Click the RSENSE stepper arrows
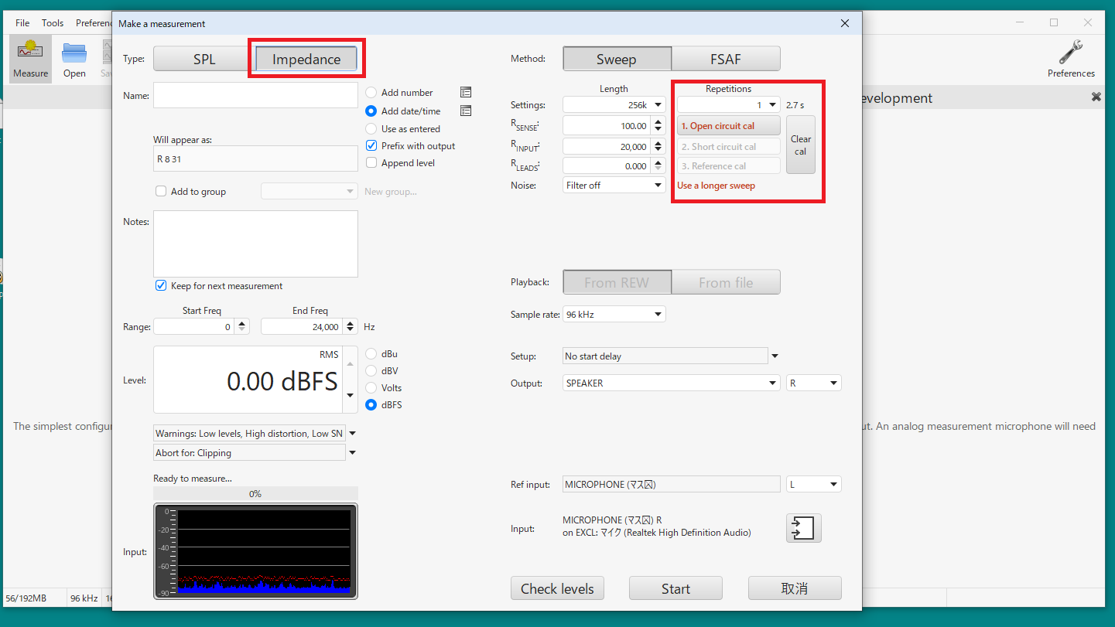The width and height of the screenshot is (1115, 627). 658,125
